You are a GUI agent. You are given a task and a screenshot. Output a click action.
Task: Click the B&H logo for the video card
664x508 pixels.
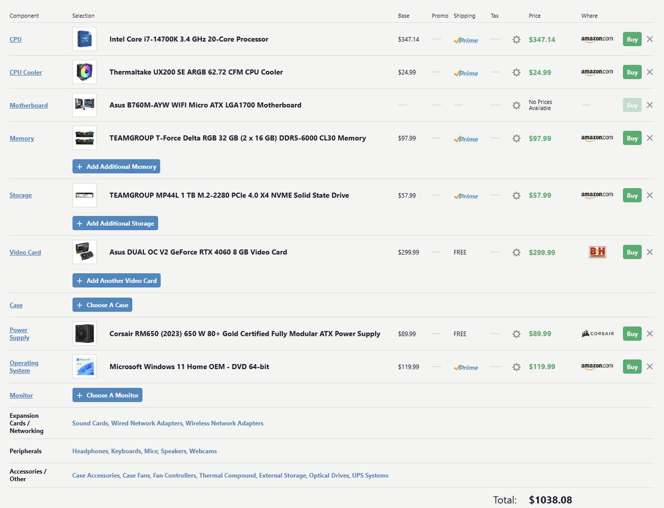click(x=598, y=252)
